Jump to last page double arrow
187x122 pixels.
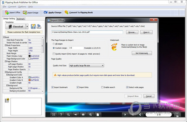coord(177,116)
